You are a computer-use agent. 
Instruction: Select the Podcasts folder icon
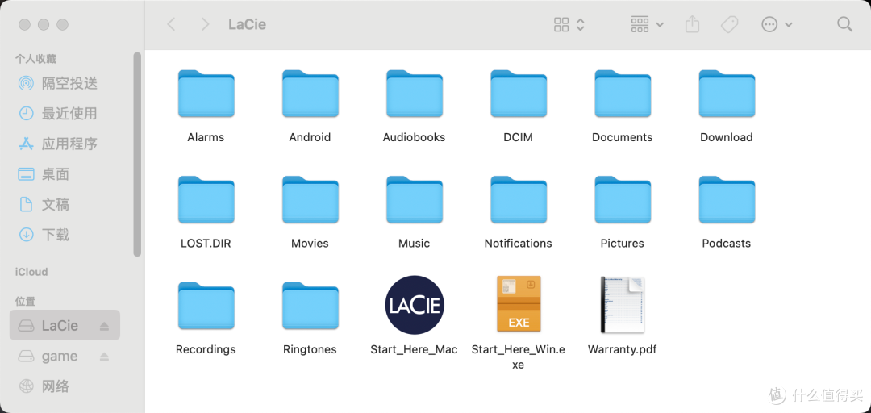coord(727,200)
